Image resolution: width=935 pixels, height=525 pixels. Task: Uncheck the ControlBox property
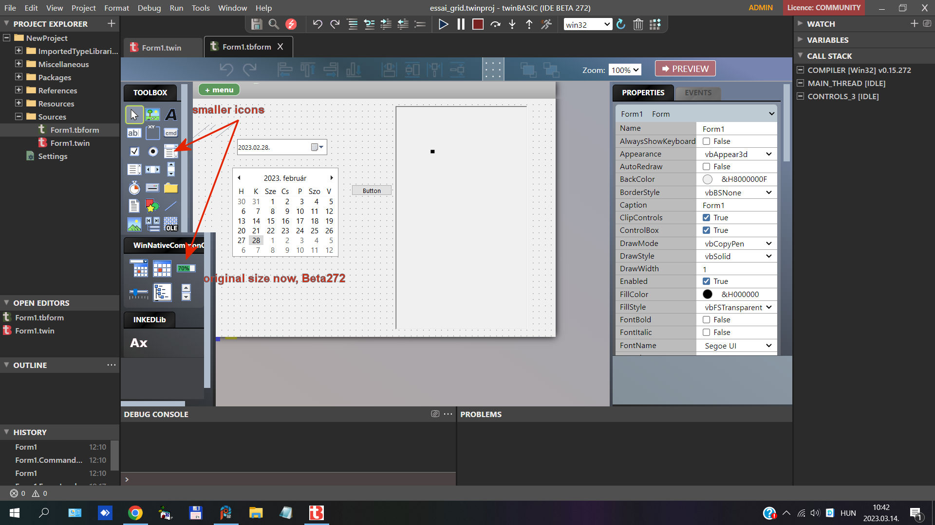pos(706,230)
